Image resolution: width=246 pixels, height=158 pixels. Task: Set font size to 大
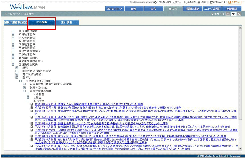(239, 14)
